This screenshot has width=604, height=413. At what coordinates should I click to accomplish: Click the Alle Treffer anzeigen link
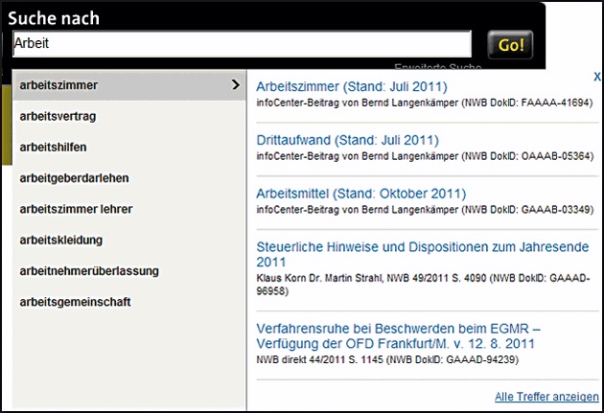(546, 397)
